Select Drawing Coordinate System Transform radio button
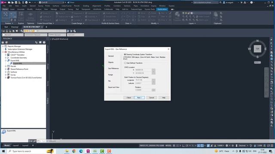 (125, 54)
